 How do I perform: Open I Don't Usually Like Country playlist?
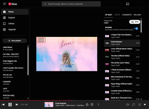15,69
